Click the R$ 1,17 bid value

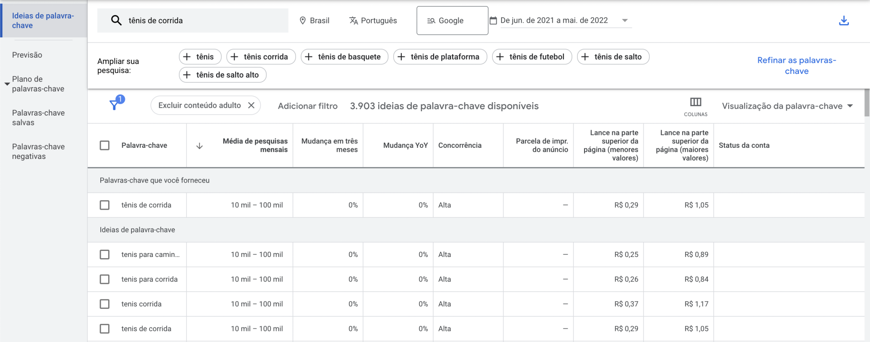(696, 304)
